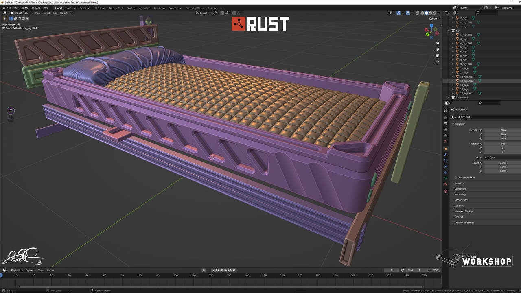
Task: Open the World properties tab icon
Action: coord(446,142)
